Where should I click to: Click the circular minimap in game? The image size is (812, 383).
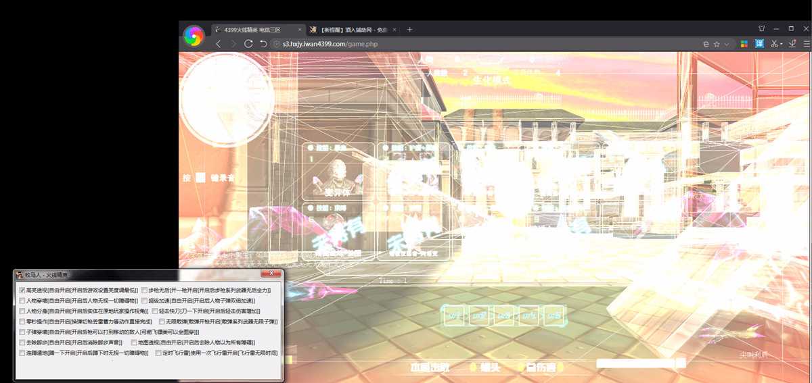(x=226, y=99)
